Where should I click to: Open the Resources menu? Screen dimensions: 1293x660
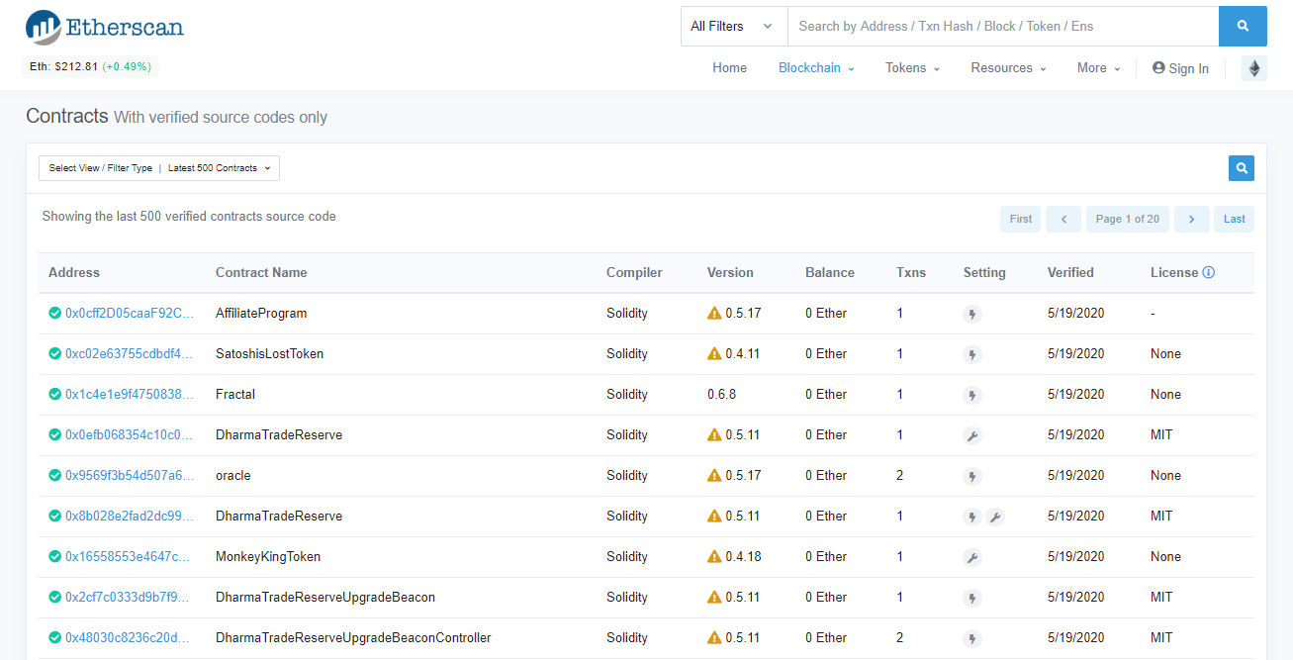click(x=1008, y=68)
